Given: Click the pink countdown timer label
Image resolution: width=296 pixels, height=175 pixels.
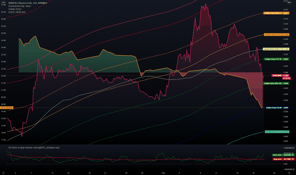Looking at the screenshot, I should click(286, 78).
